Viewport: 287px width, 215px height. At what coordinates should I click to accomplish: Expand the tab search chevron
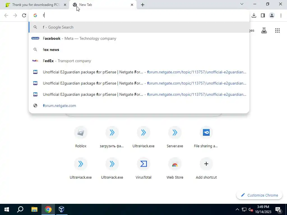coord(242,4)
